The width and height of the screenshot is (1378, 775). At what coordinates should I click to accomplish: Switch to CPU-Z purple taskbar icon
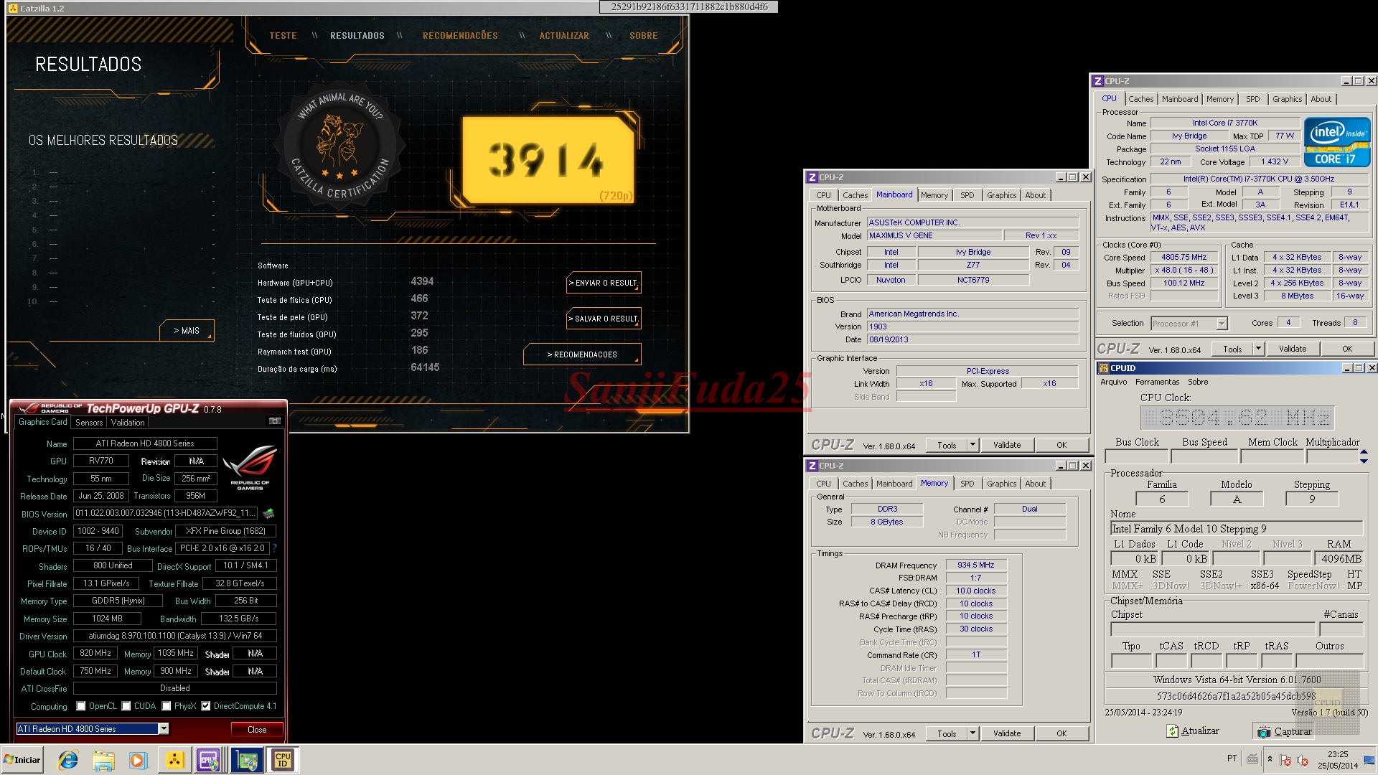click(x=209, y=760)
